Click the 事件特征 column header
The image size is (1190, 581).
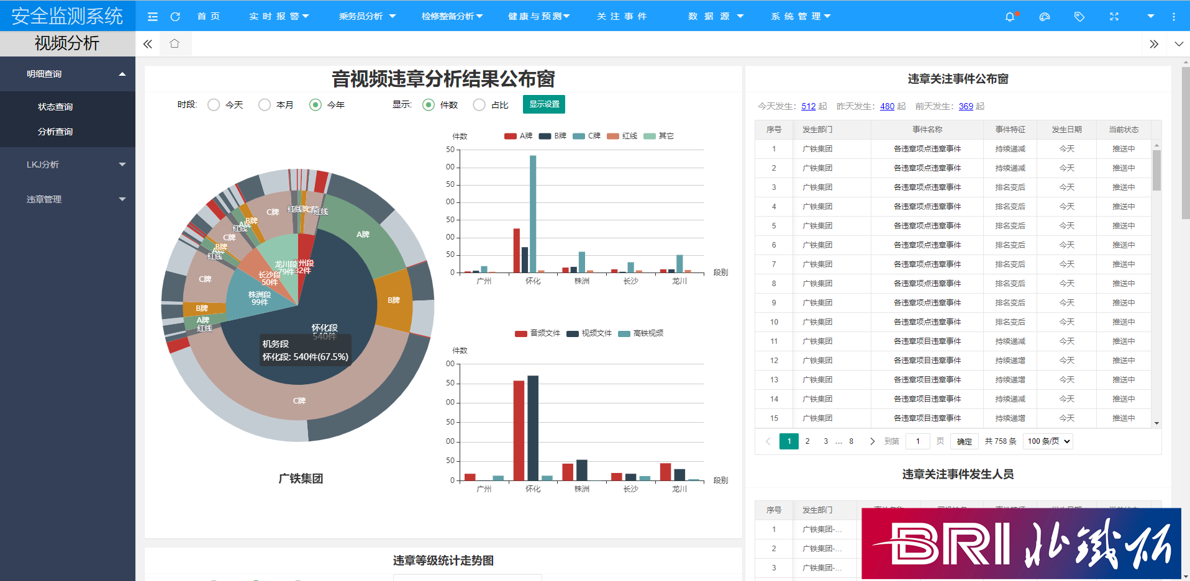tap(1010, 129)
